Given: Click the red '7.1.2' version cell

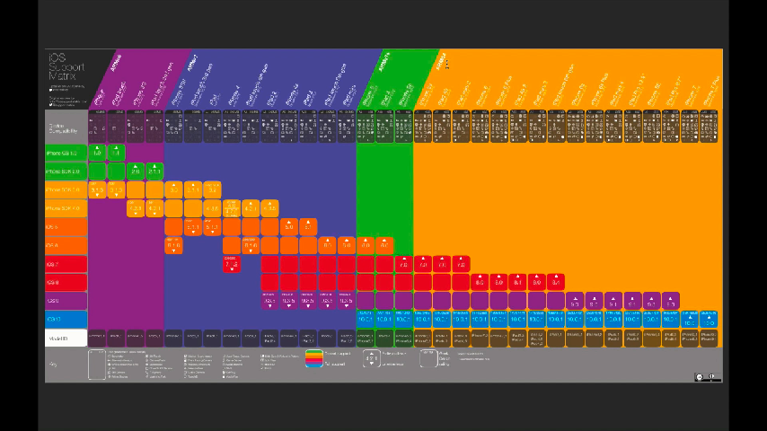Looking at the screenshot, I should tap(232, 264).
